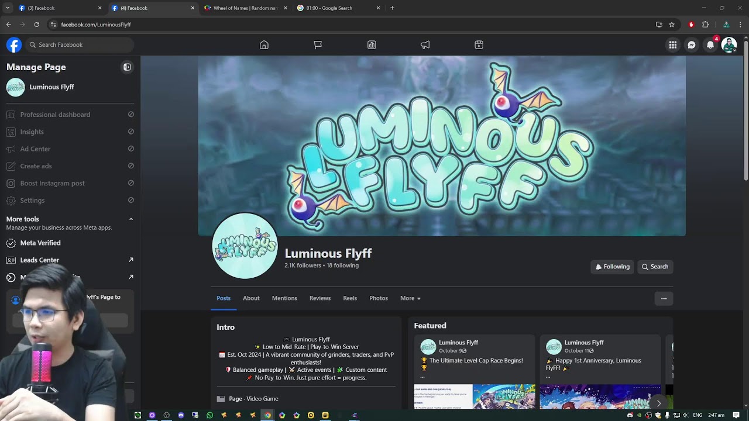
Task: Switch to the About tab
Action: [x=251, y=298]
